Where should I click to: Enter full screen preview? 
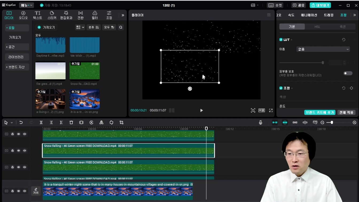271,110
